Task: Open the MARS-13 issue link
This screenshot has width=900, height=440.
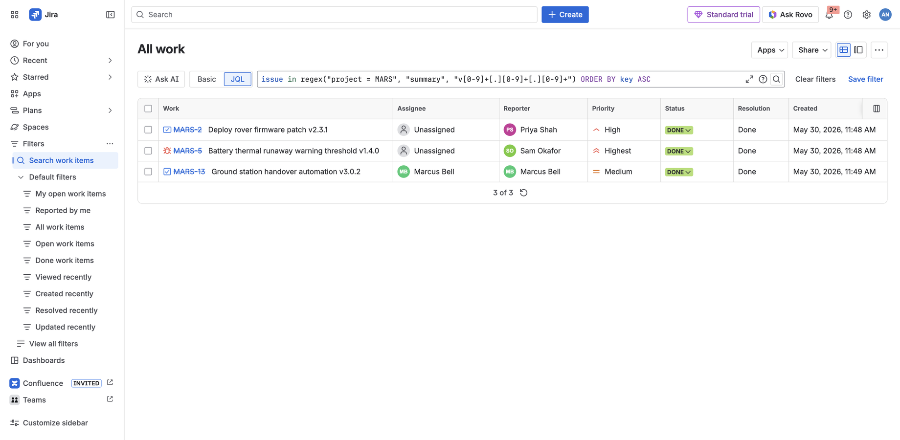Action: [x=189, y=172]
